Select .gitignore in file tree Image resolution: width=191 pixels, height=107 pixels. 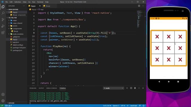pyautogui.click(x=16, y=37)
